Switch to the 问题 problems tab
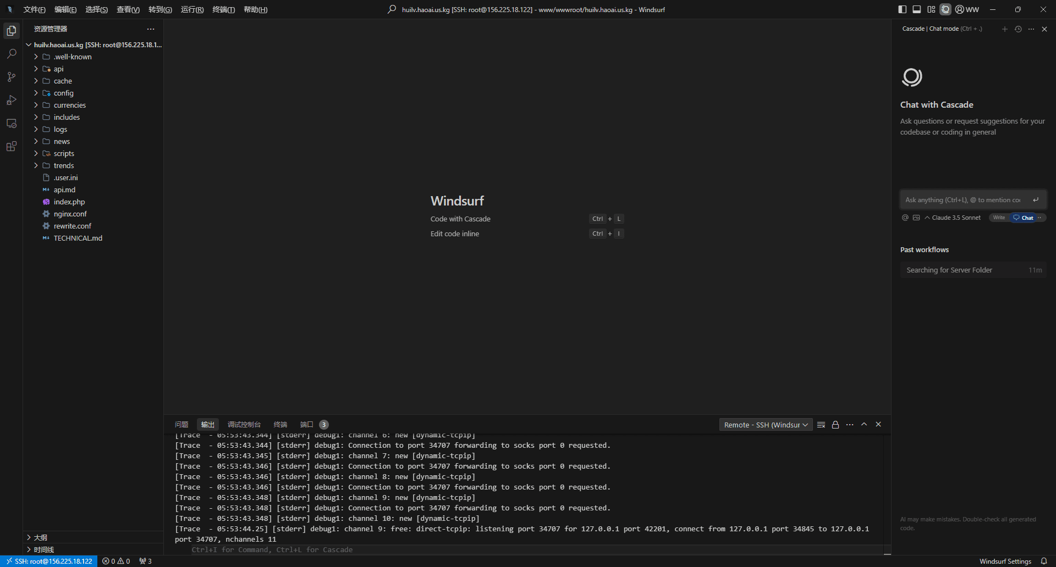The height and width of the screenshot is (567, 1056). tap(182, 424)
